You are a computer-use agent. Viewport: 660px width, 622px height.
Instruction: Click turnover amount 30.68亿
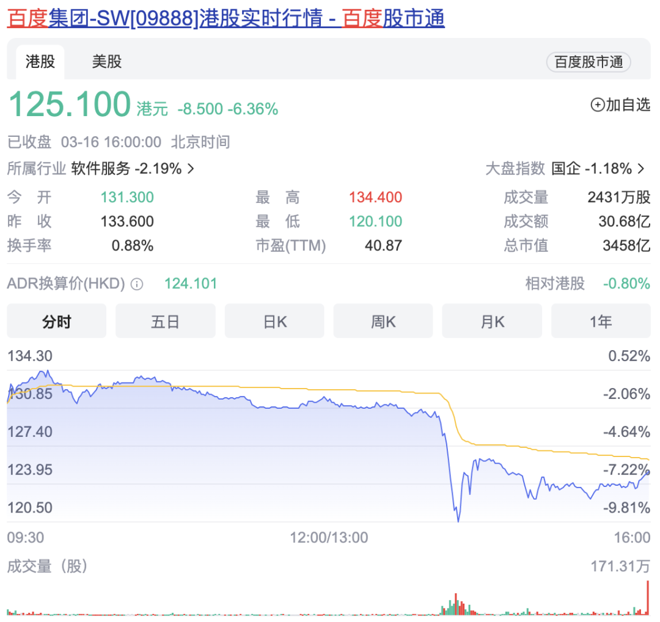(624, 221)
